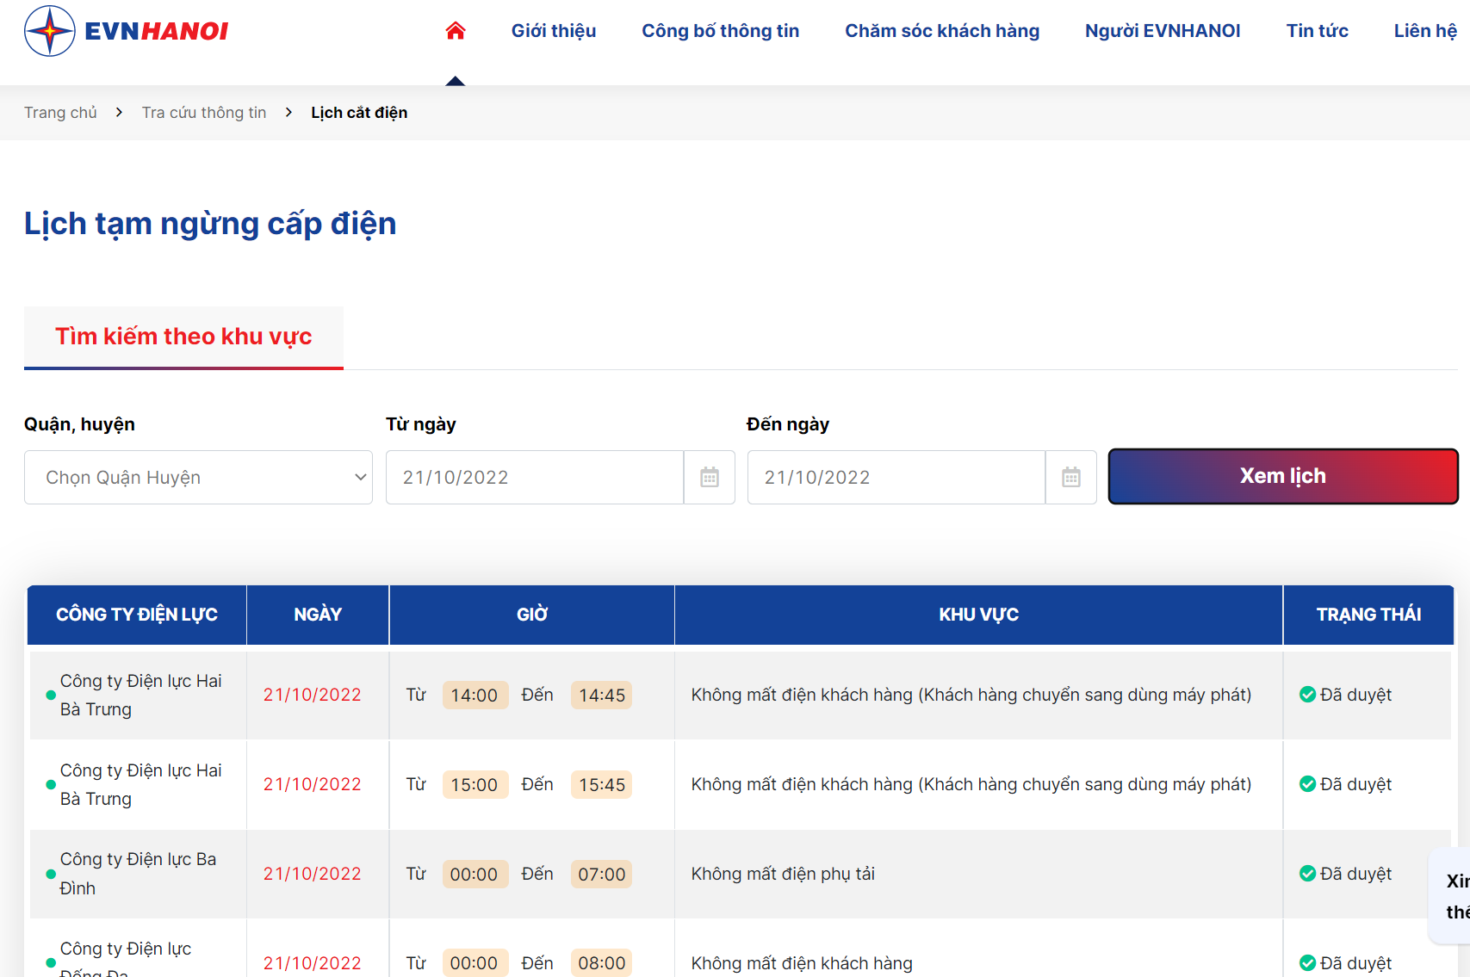Screen dimensions: 1470x977
Task: Click the Từ ngày date input field
Action: point(535,477)
